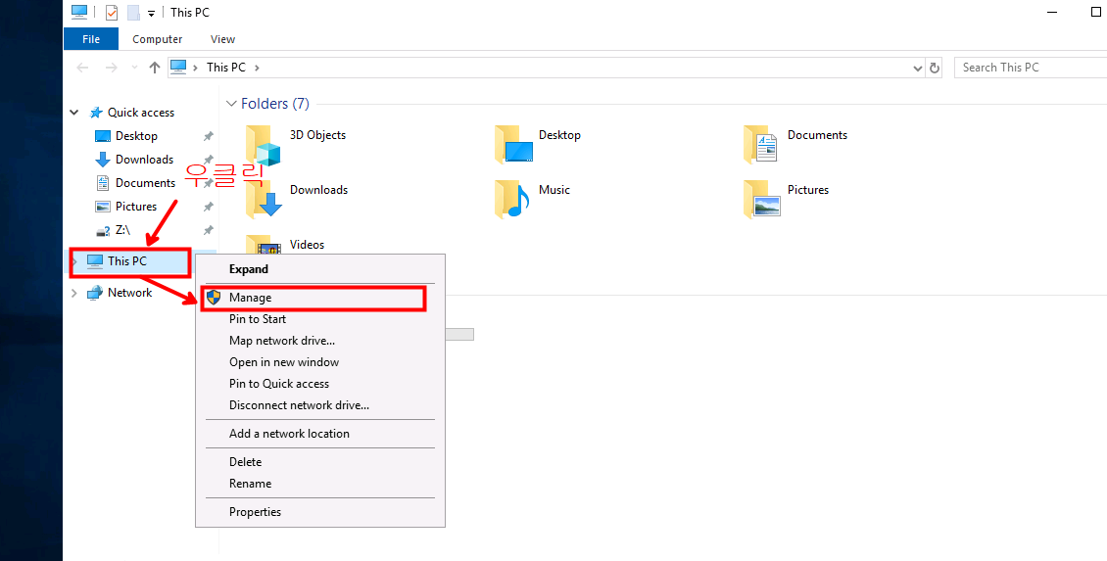The image size is (1107, 561).
Task: Collapse the Quick access tree node
Action: click(x=74, y=113)
